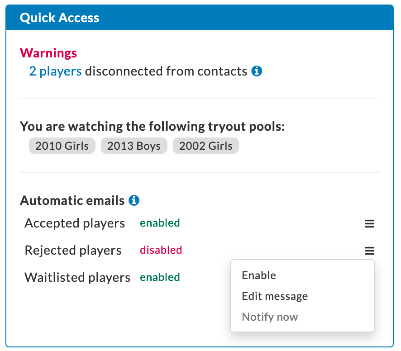Click the 'enabled' status for Waitlisted players
The width and height of the screenshot is (401, 351).
click(160, 277)
